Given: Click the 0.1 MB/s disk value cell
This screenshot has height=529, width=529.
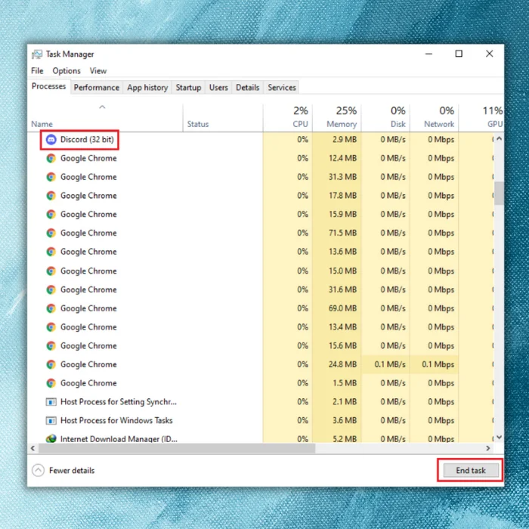Looking at the screenshot, I should [x=385, y=364].
